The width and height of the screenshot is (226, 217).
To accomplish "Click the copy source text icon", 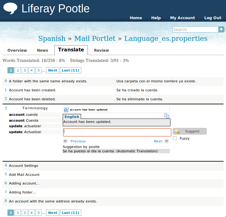I will click(x=167, y=116).
